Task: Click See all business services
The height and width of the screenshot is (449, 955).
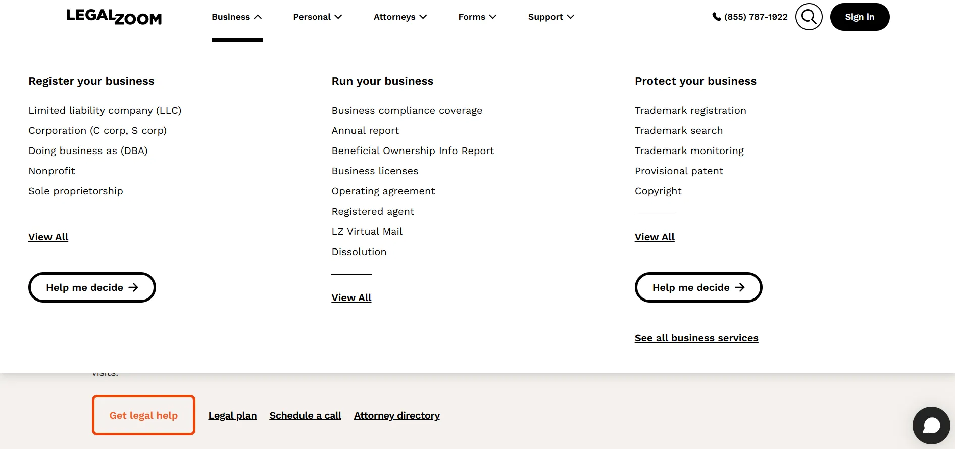Action: (696, 338)
